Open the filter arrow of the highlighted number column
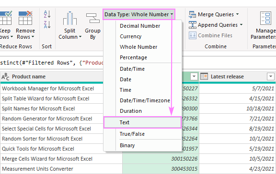Screen dimensions: 276x174 pyautogui.click(x=194, y=76)
